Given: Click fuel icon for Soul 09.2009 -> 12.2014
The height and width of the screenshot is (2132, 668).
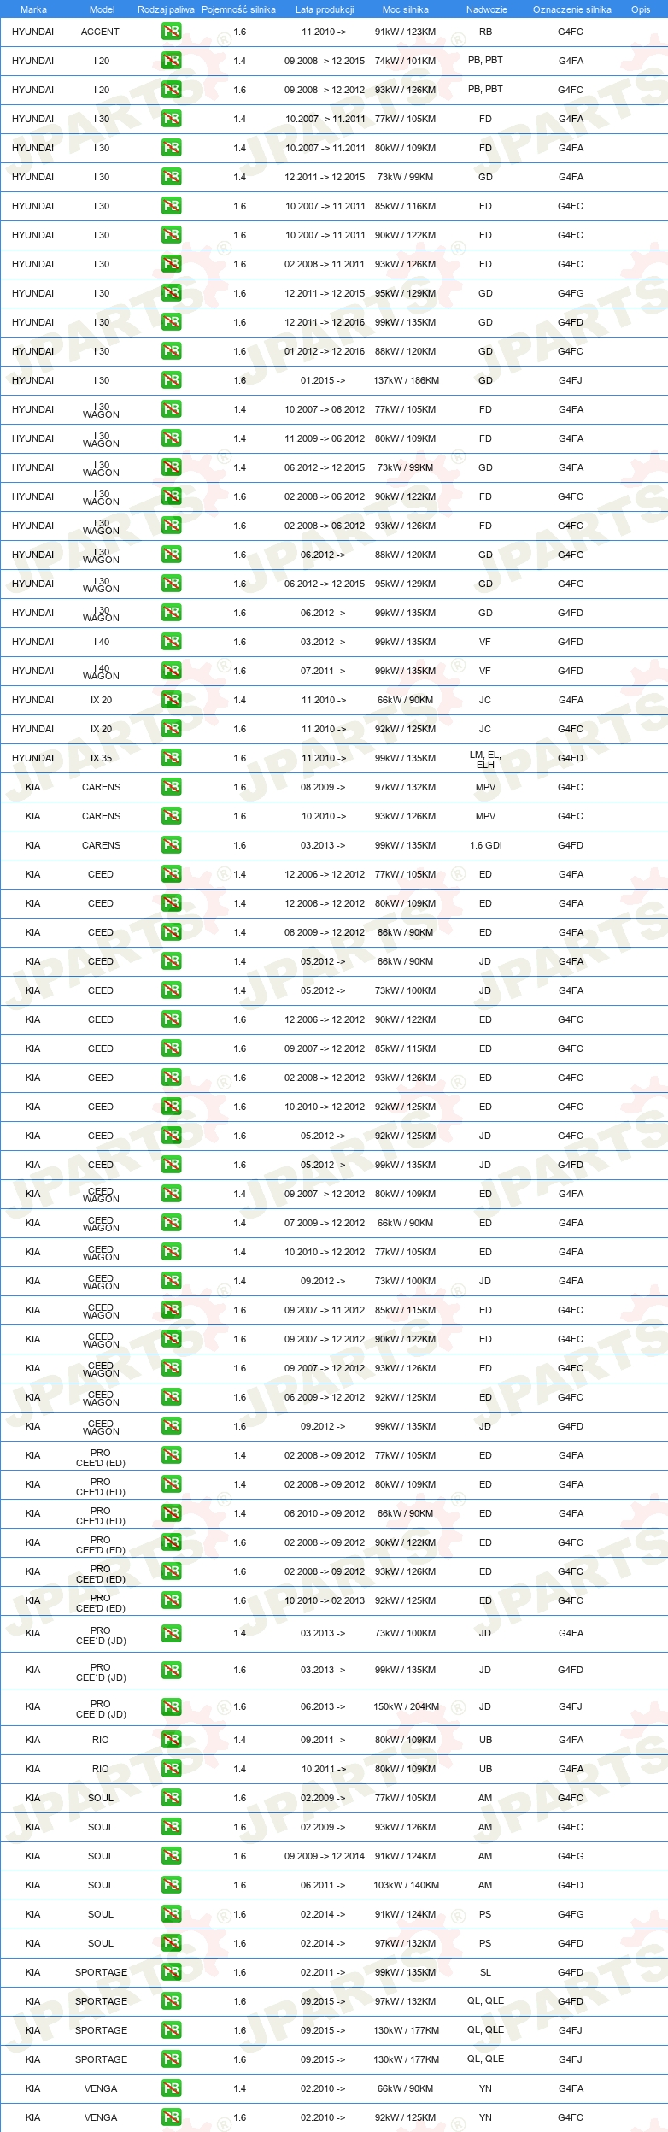Looking at the screenshot, I should click(x=171, y=1856).
